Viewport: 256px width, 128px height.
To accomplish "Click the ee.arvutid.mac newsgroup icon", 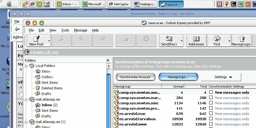I will [116, 113].
